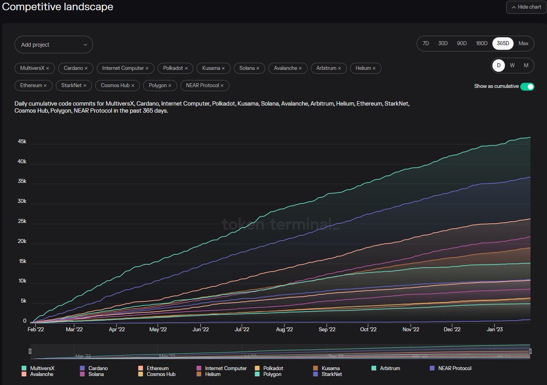Image resolution: width=547 pixels, height=385 pixels.
Task: Remove the Polygon chip via its x
Action: pos(170,86)
